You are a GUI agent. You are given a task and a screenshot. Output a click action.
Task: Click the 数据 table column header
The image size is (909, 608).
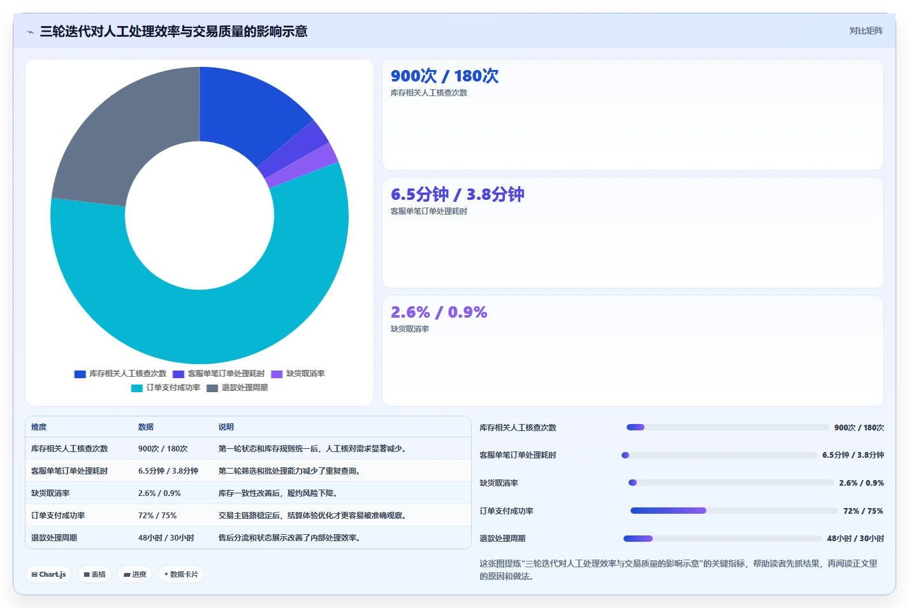(146, 427)
